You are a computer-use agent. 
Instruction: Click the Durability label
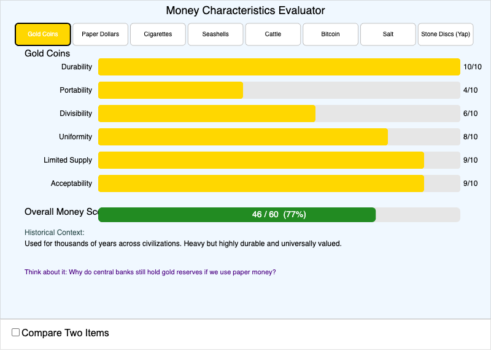pos(77,67)
